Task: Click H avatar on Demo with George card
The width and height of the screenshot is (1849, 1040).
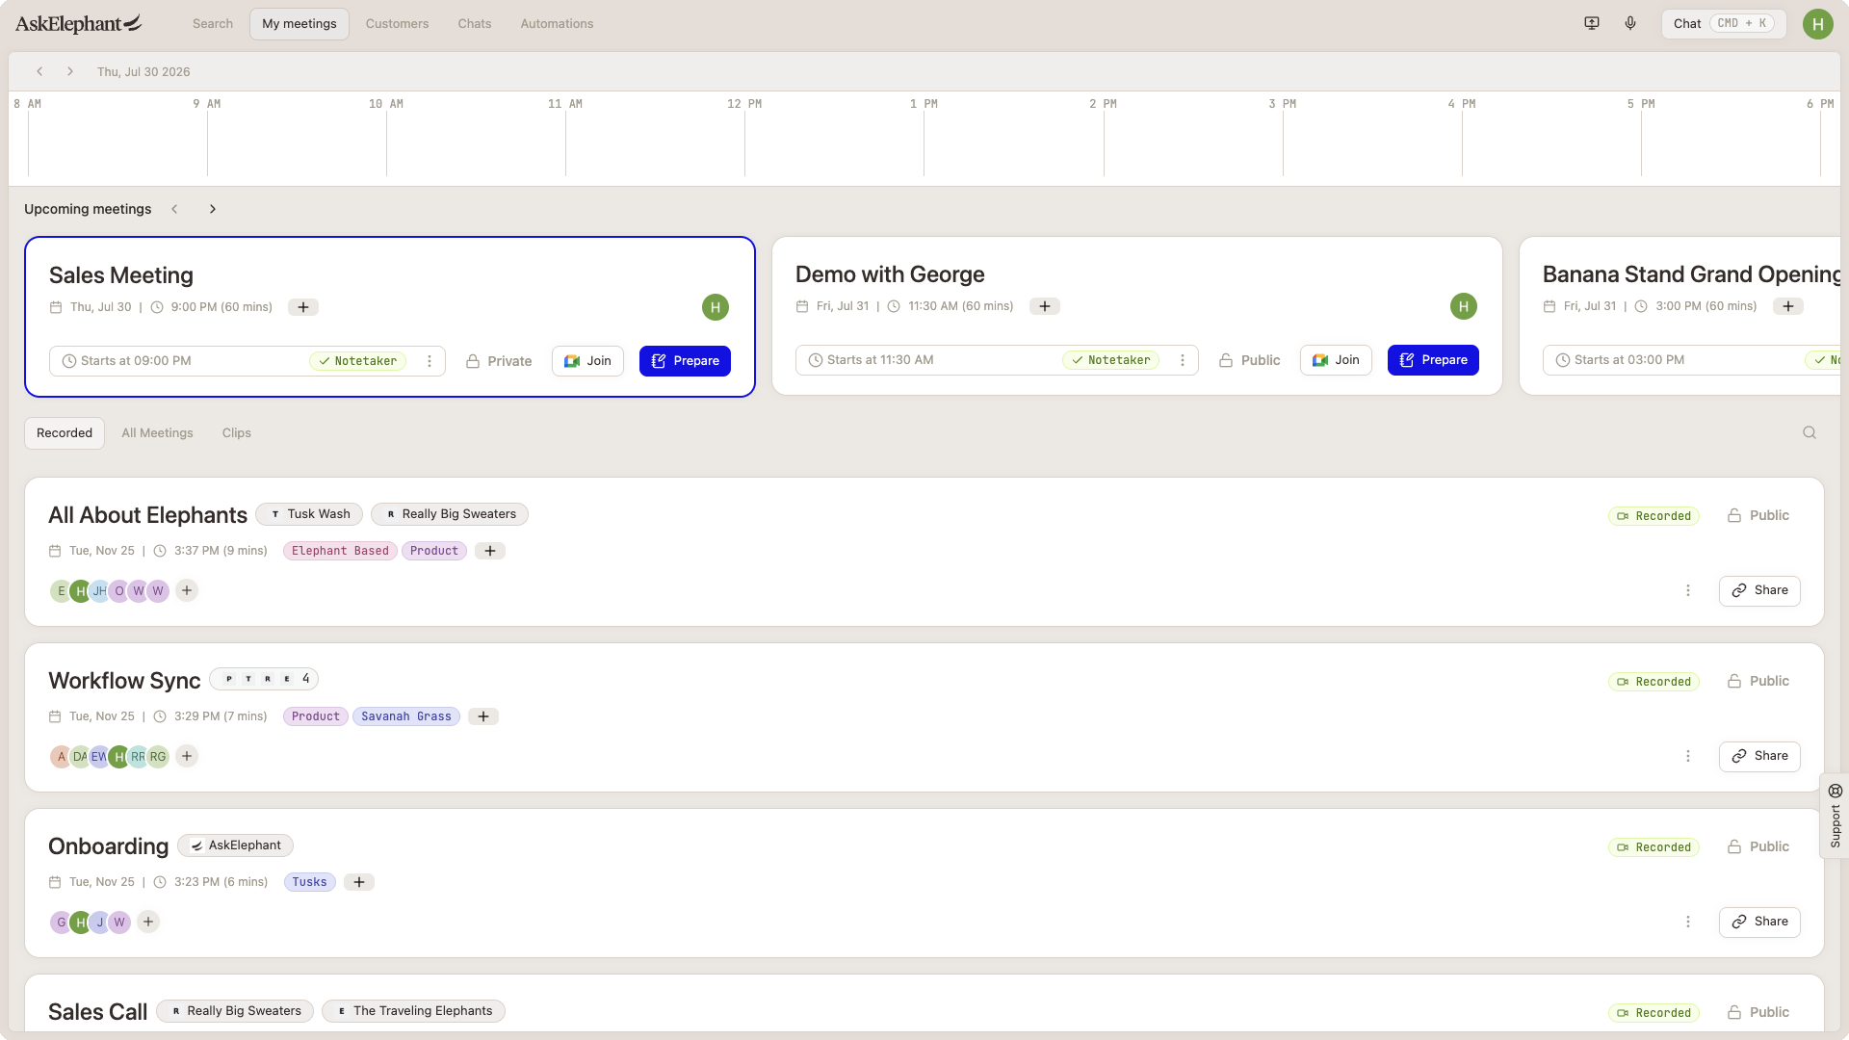Action: click(1464, 306)
